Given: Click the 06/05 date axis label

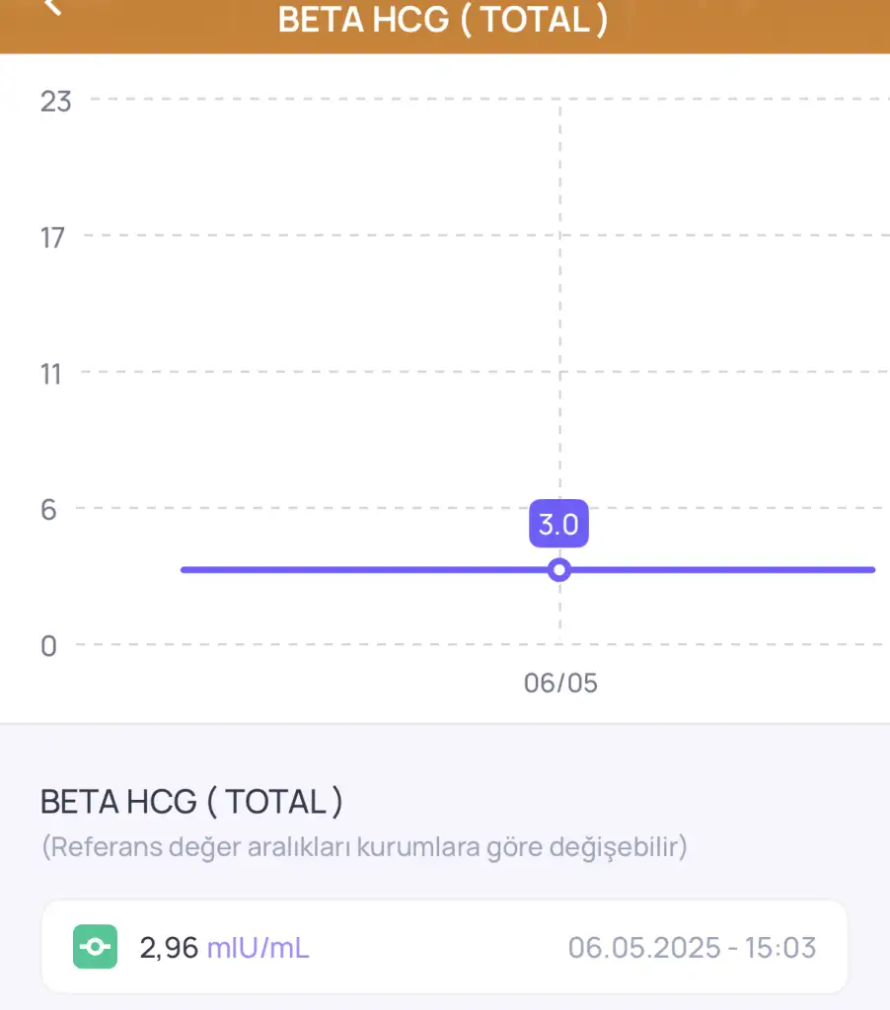Looking at the screenshot, I should 560,683.
